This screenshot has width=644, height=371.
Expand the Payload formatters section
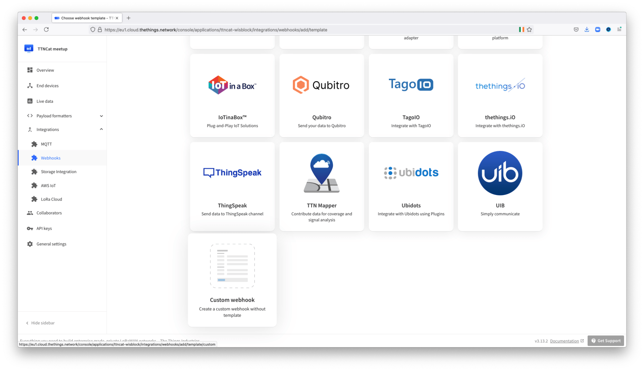[x=101, y=116]
